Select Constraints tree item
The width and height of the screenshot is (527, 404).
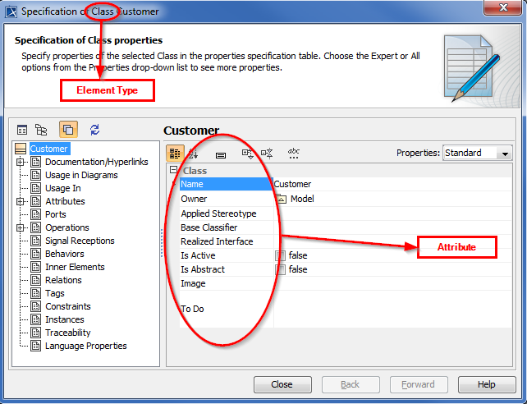point(68,306)
